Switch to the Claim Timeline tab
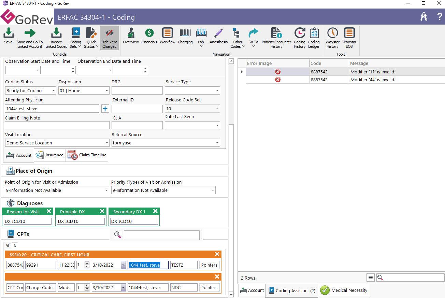The width and height of the screenshot is (445, 298). 87,155
